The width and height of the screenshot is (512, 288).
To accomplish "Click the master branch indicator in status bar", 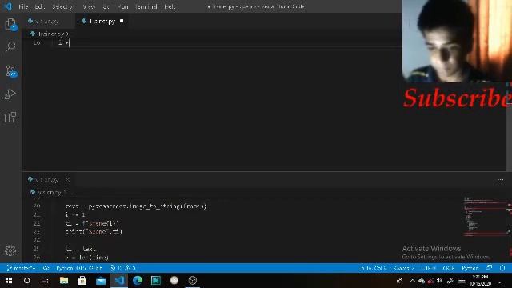I will [22, 268].
